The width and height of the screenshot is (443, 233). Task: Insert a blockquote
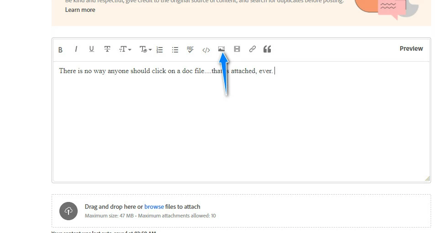click(x=267, y=49)
